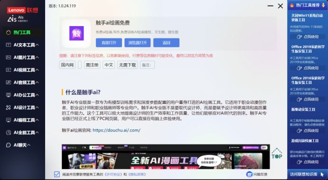Expand the AI音频工具 chevron

37,83
